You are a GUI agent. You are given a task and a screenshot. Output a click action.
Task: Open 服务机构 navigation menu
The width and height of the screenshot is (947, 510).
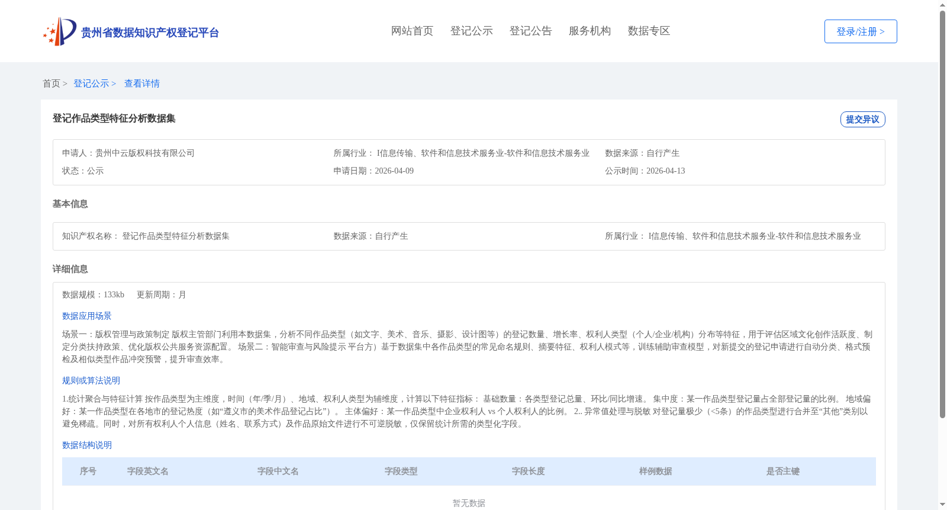(590, 31)
